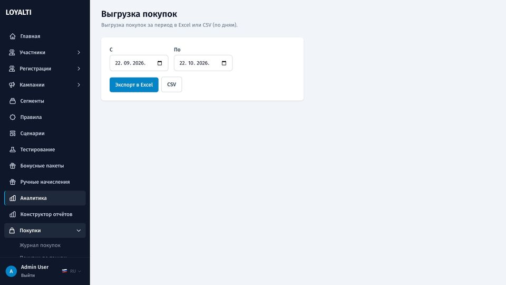Open the Журнал покупок subitem
506x285 pixels.
coord(40,245)
